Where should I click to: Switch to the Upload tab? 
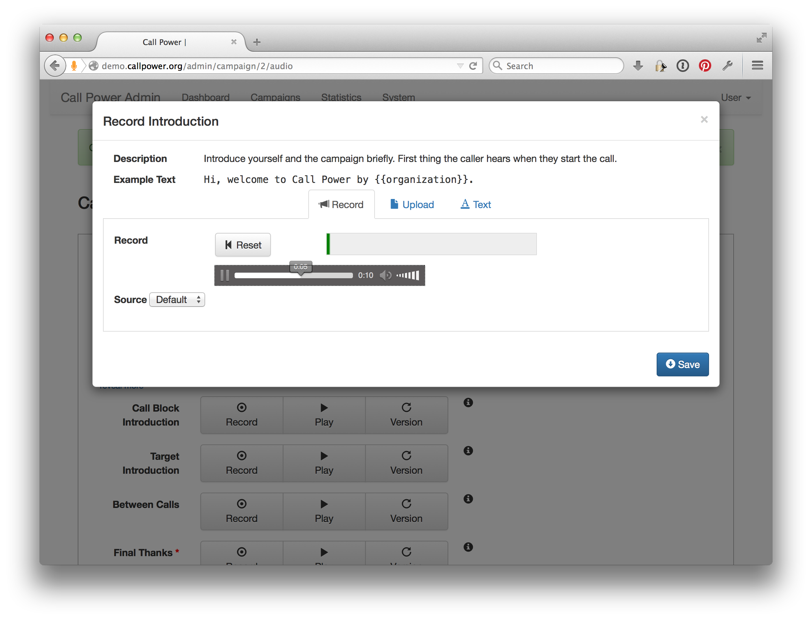[x=412, y=205]
